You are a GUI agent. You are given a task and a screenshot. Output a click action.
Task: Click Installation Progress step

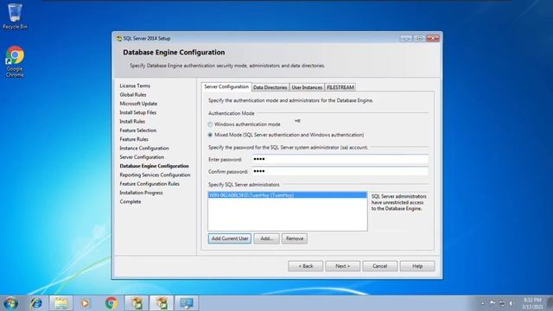pos(141,193)
